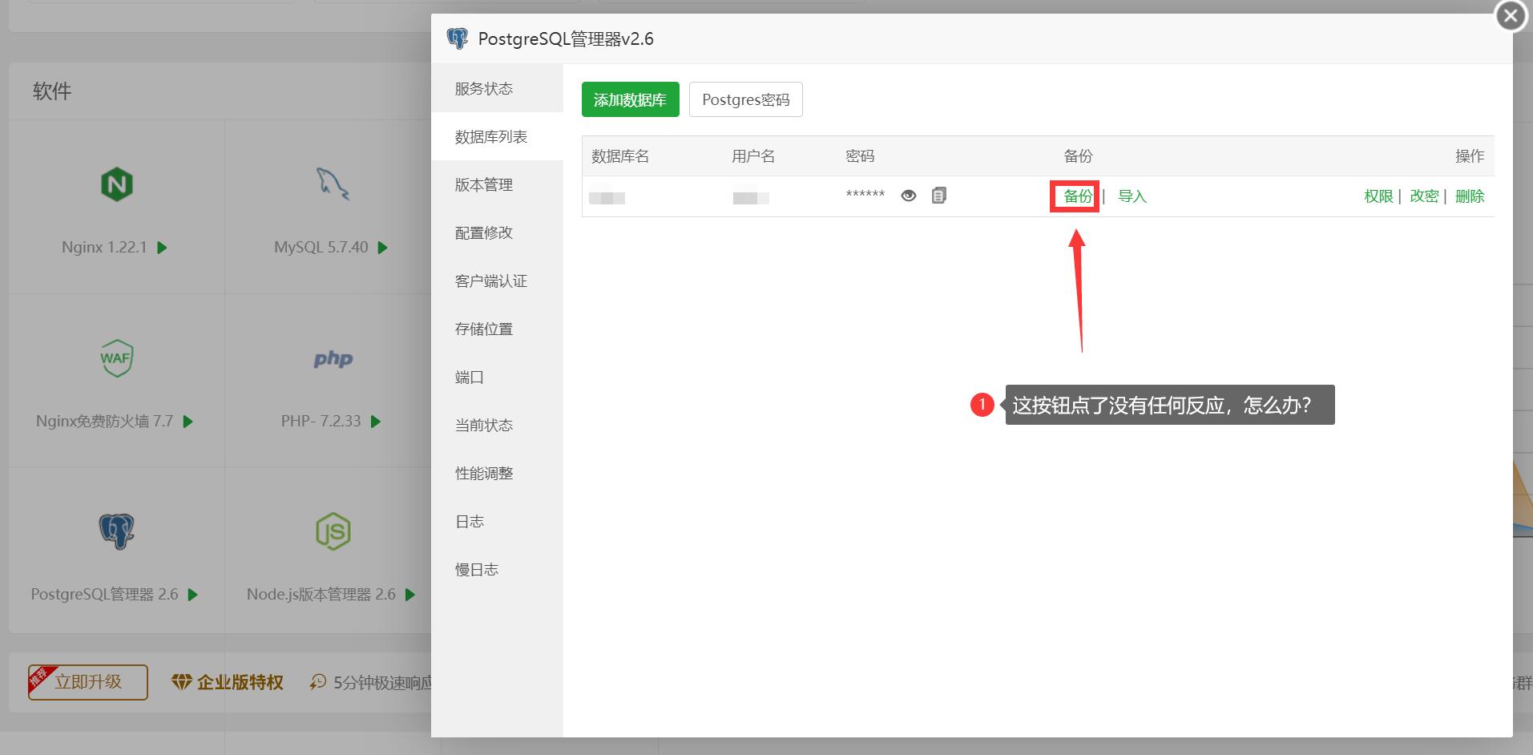This screenshot has width=1533, height=755.
Task: Close the PostgreSQL manager dialog
Action: click(x=1511, y=15)
